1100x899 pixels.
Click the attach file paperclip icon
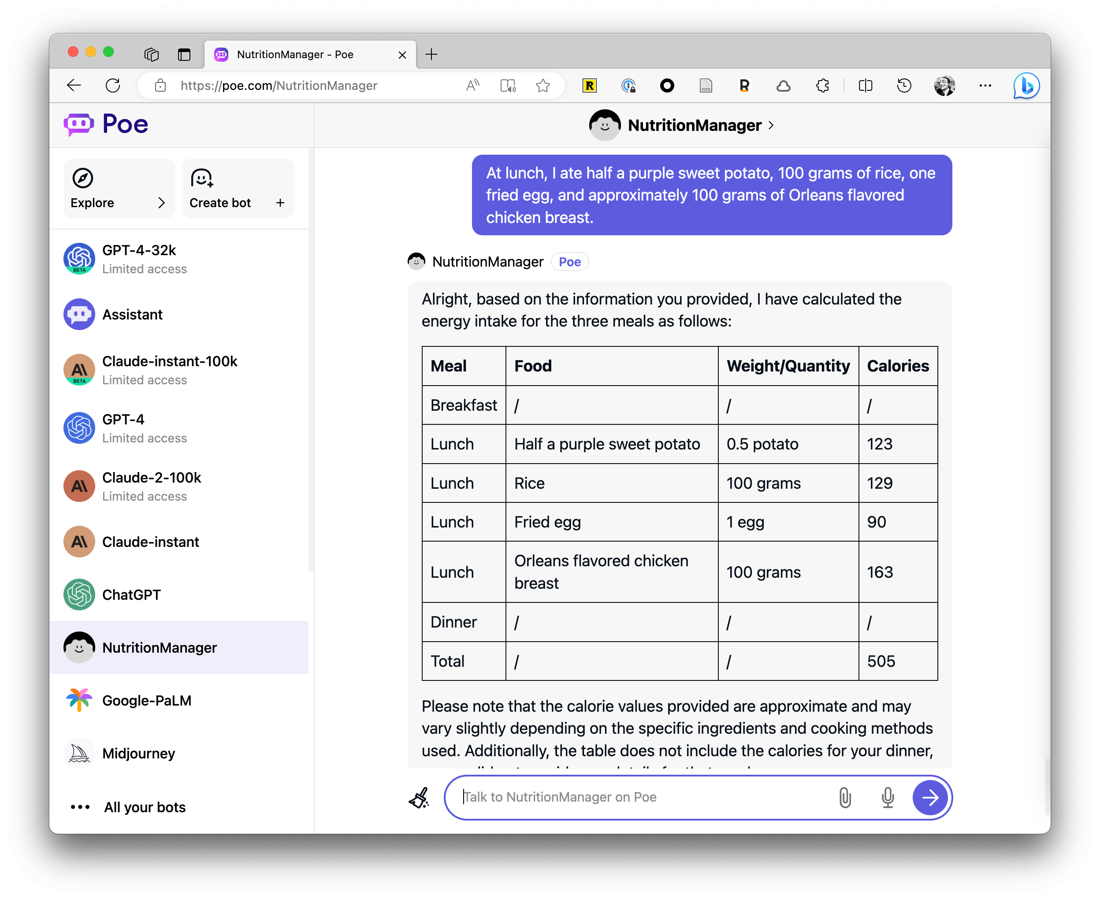pyautogui.click(x=845, y=798)
